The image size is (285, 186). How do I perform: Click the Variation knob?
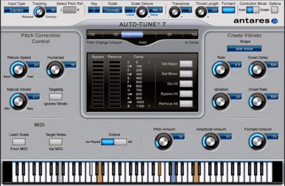click(x=220, y=102)
